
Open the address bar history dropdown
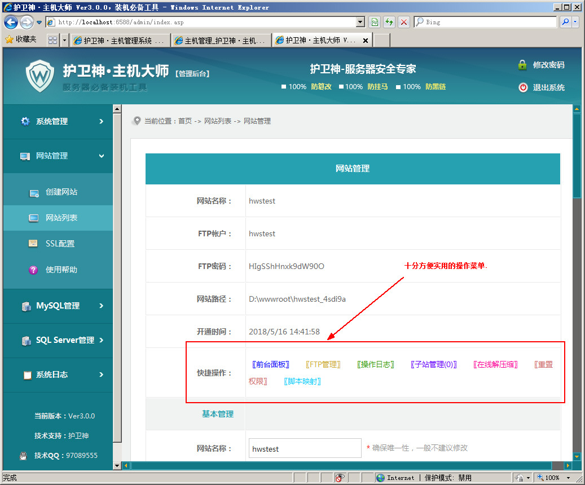(x=360, y=22)
